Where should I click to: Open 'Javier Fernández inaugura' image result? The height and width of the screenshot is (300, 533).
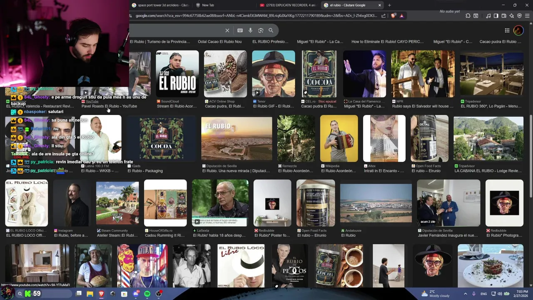pyautogui.click(x=448, y=203)
